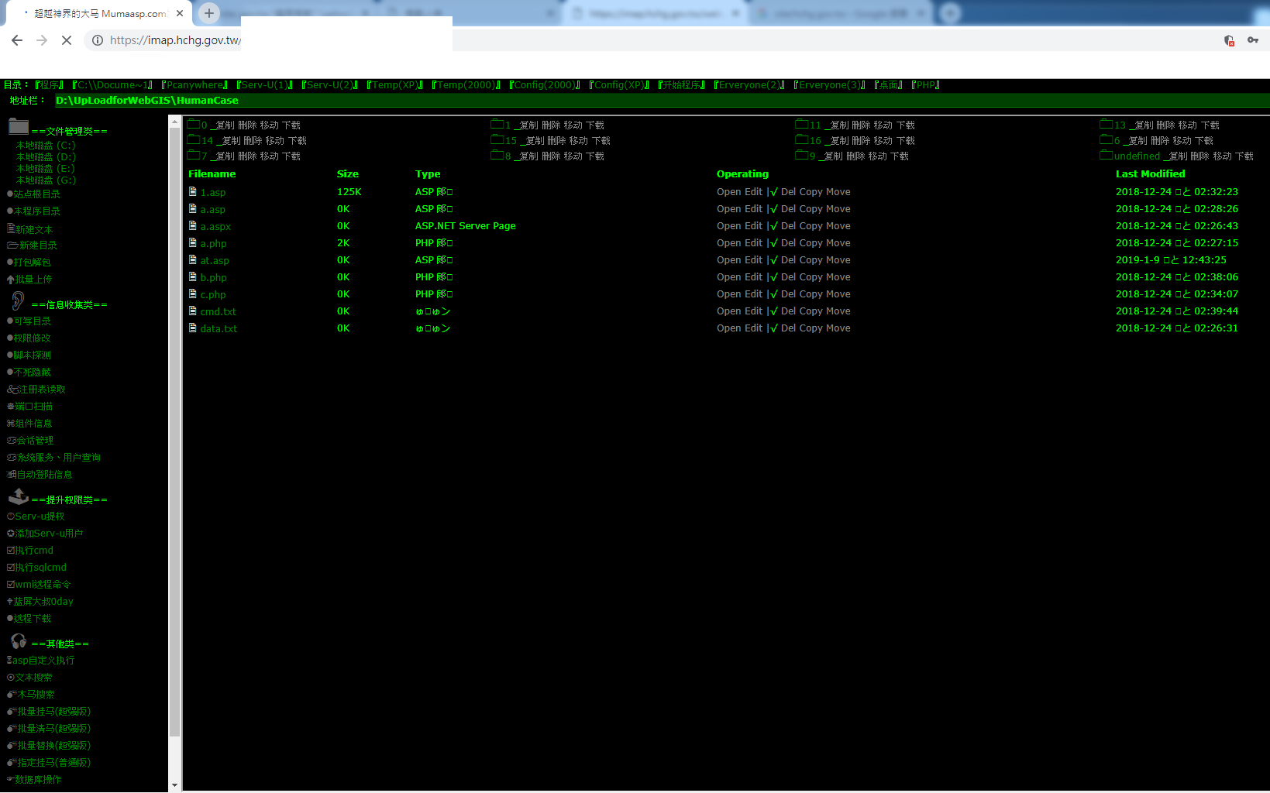The image size is (1270, 793).
Task: Open 文本搜索 in sidebar
Action: (30, 677)
